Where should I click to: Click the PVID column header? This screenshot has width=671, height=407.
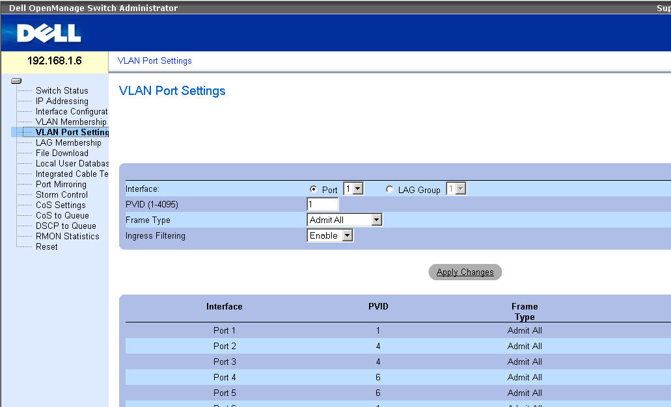coord(378,306)
